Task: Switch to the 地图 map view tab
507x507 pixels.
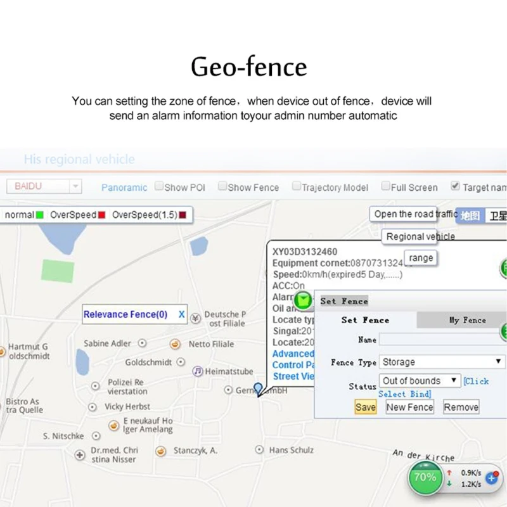Action: coord(470,215)
